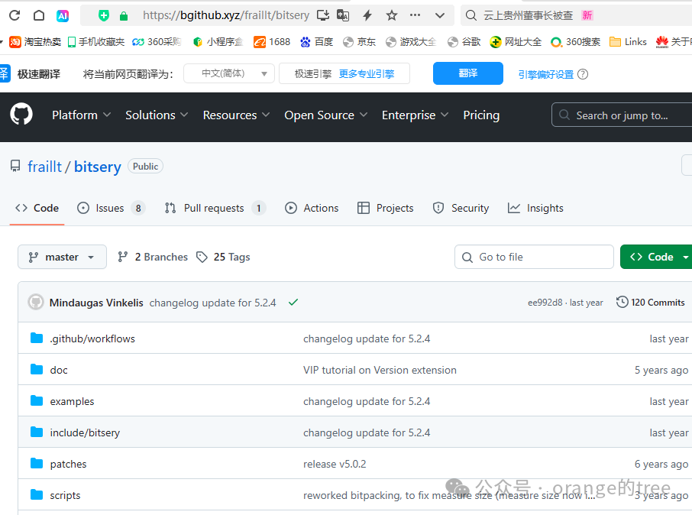This screenshot has width=692, height=515.
Task: Open the 京东 bookmark
Action: [359, 42]
